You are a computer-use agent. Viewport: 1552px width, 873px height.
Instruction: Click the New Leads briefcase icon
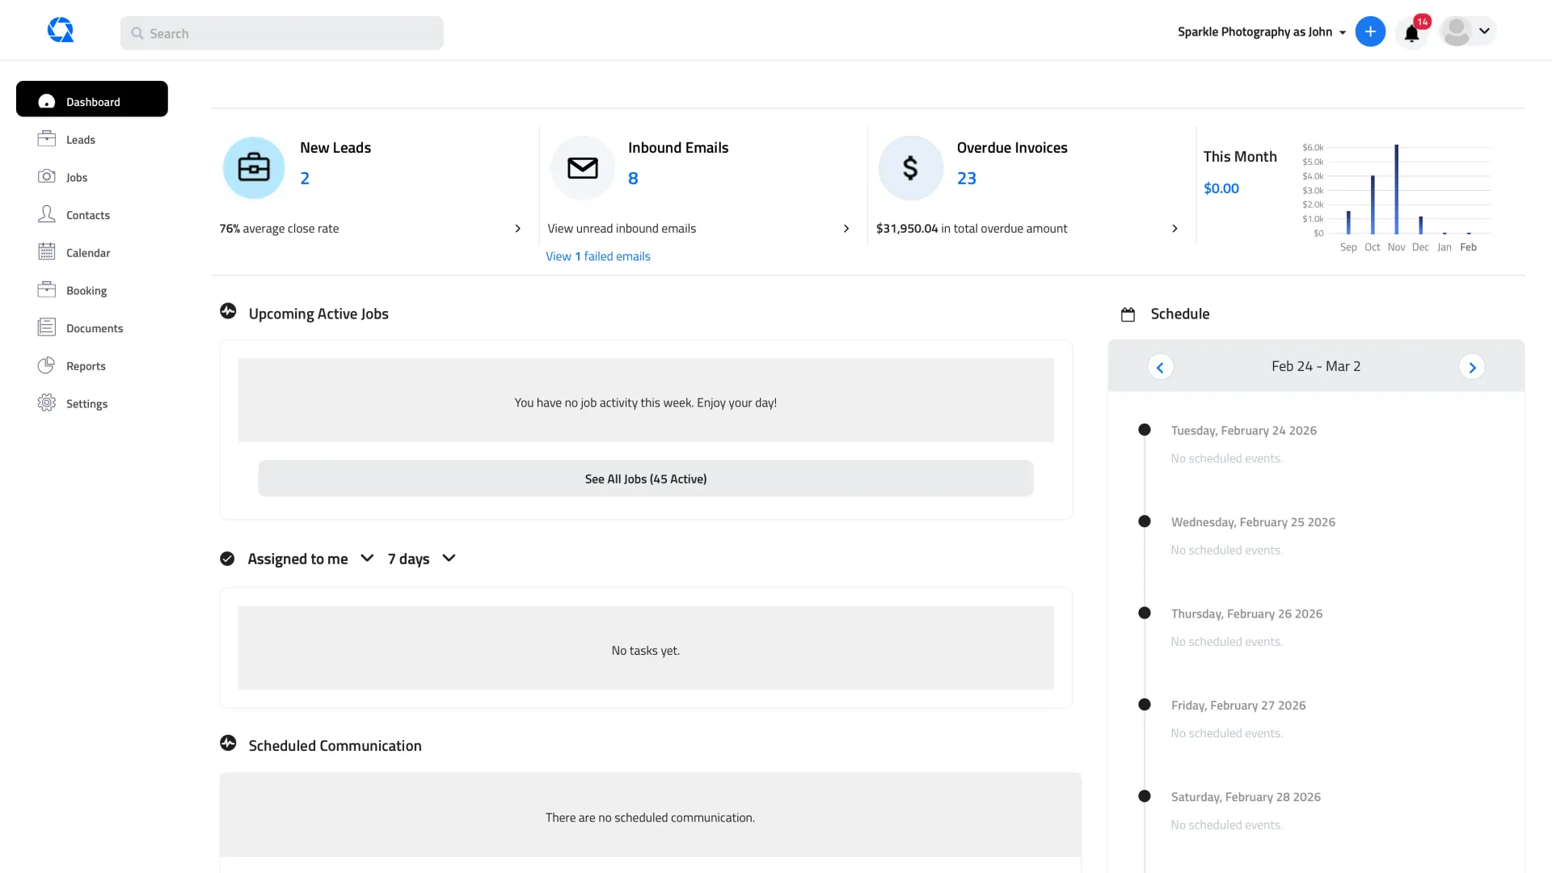pyautogui.click(x=253, y=167)
